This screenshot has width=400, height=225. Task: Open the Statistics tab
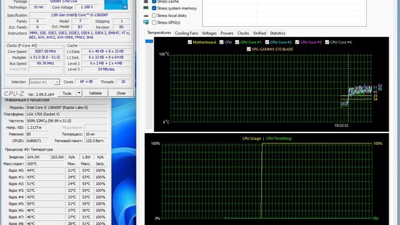pyautogui.click(x=277, y=33)
